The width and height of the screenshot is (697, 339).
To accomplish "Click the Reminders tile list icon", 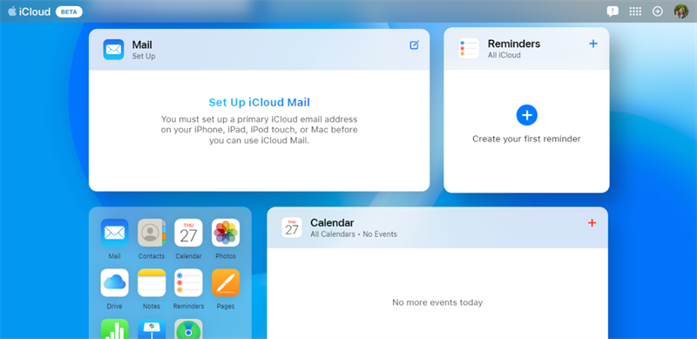I will coord(469,48).
